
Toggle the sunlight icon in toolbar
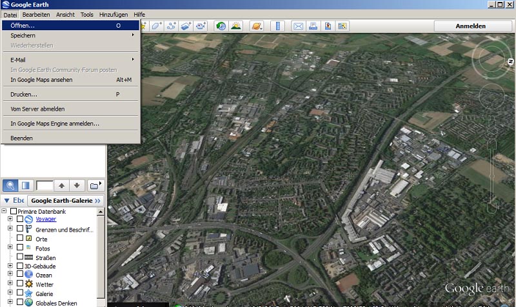pyautogui.click(x=237, y=26)
